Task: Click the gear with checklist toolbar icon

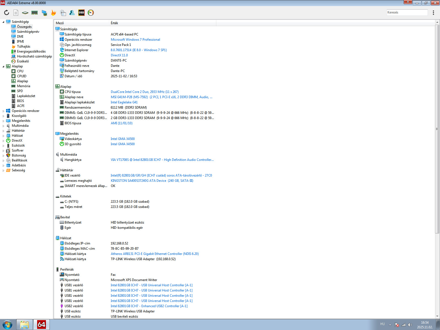Action: [63, 13]
